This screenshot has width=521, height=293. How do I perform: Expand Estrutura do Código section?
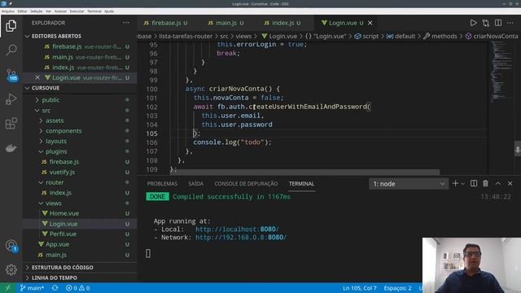[x=63, y=268]
